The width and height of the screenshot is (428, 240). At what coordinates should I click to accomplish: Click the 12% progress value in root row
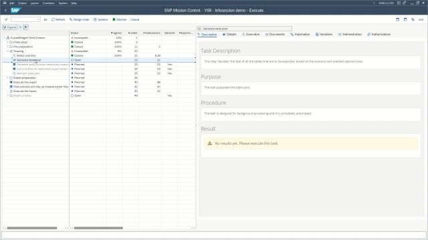coord(119,38)
